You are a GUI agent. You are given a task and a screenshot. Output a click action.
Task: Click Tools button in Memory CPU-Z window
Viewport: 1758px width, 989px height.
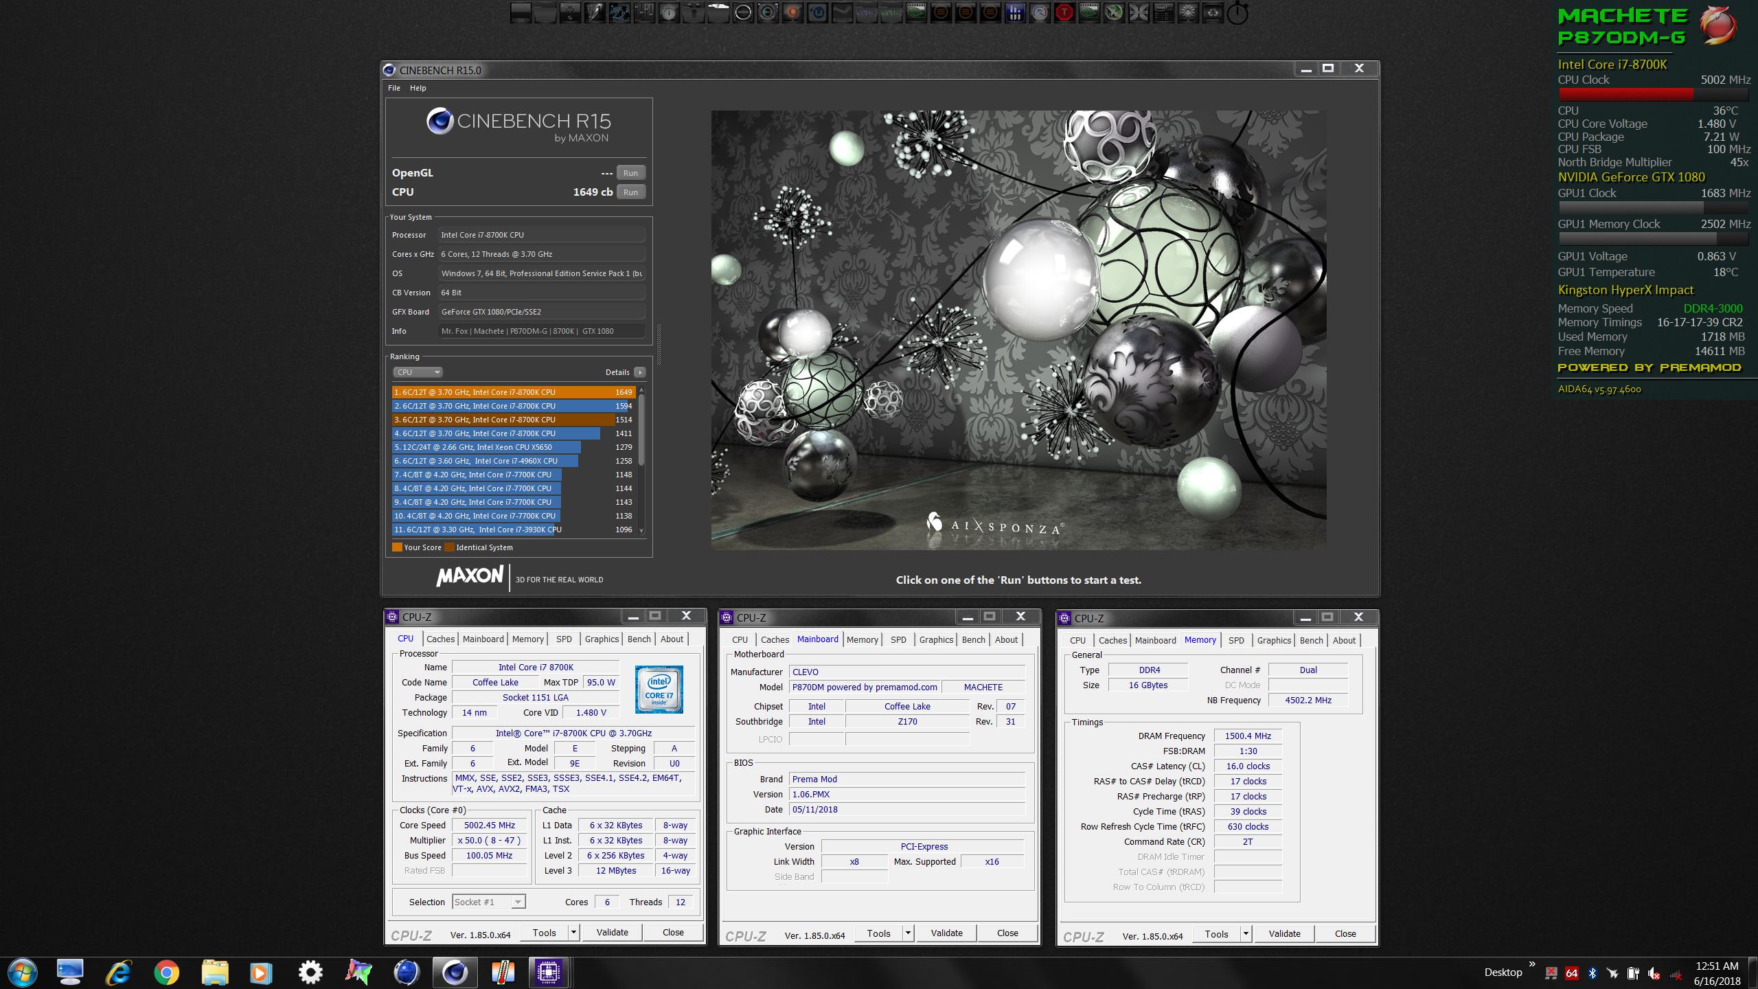pyautogui.click(x=1216, y=933)
